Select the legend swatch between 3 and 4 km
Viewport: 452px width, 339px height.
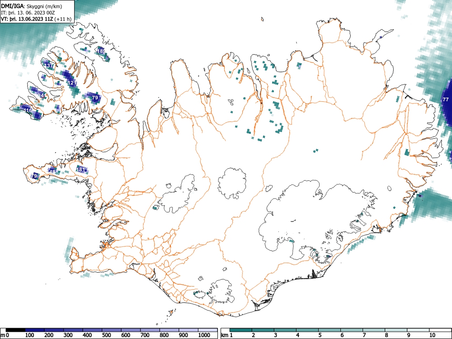[285, 330]
